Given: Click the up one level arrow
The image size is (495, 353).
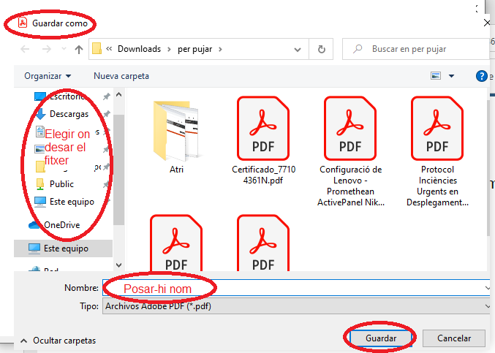Looking at the screenshot, I should [78, 49].
